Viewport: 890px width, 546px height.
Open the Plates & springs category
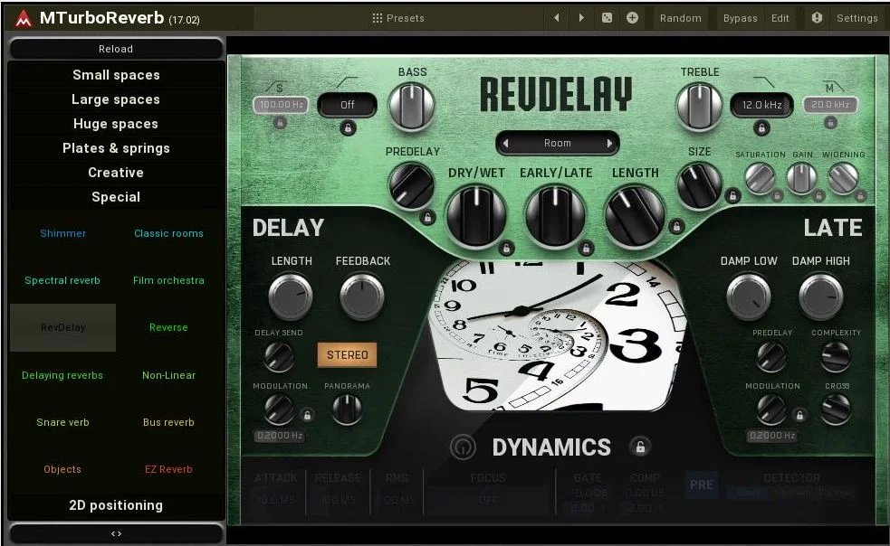(116, 148)
